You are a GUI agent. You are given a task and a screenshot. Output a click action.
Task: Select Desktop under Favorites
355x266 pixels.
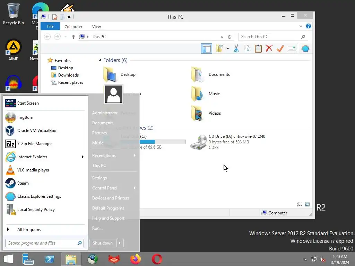pos(62,68)
